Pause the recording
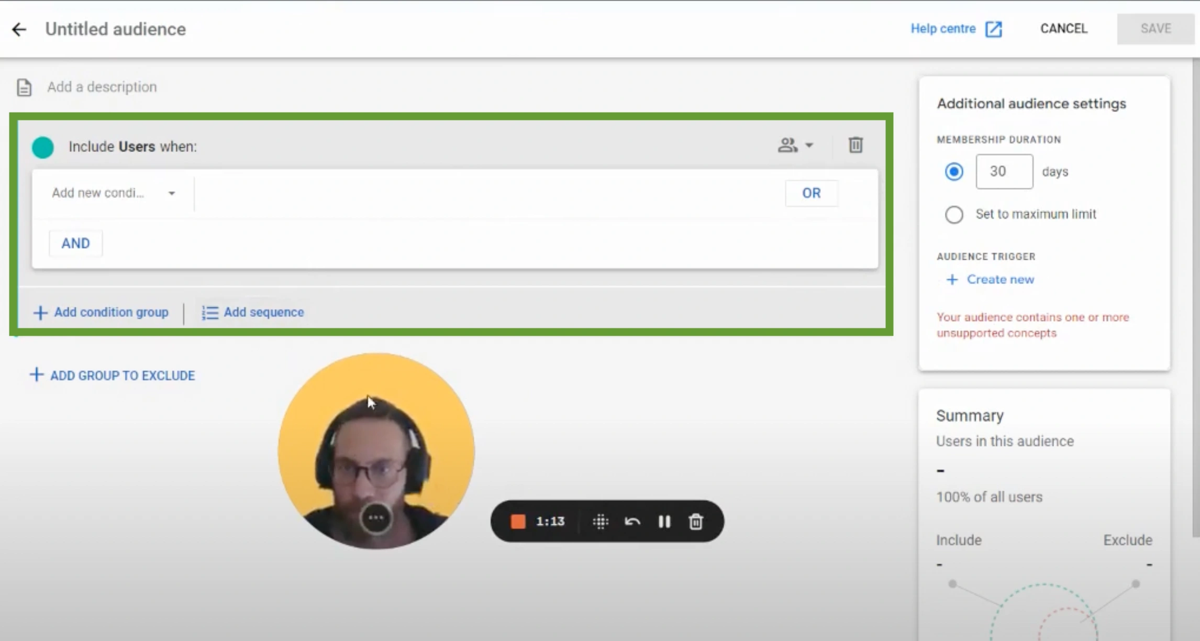Viewport: 1200px width, 641px height. click(x=664, y=522)
